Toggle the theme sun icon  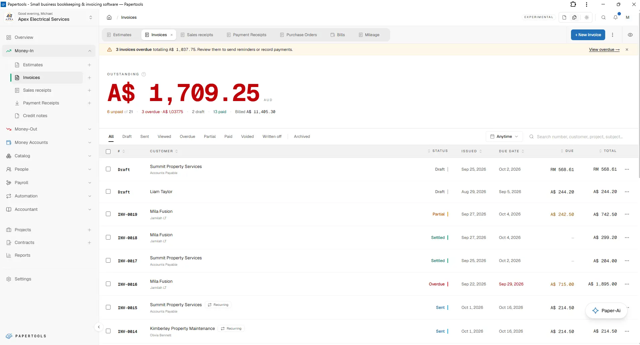587,17
